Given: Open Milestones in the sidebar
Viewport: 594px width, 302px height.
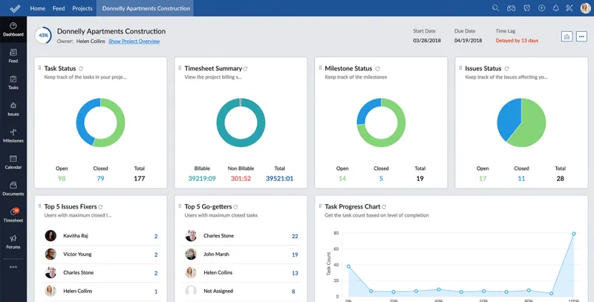Looking at the screenshot, I should click(x=13, y=136).
